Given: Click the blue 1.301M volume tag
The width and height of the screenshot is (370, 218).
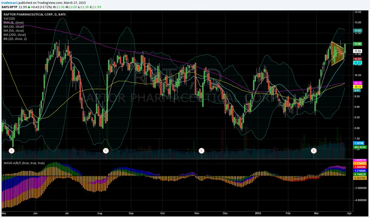Looking at the screenshot, I should coord(358,143).
